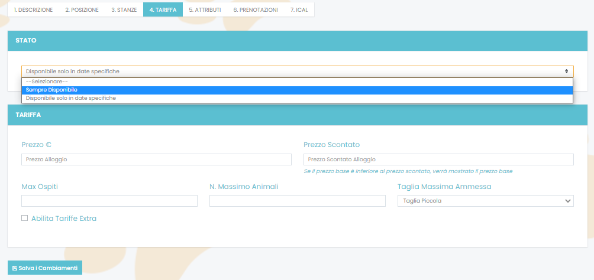Switch to the 6. Prenotazioni tab
594x280 pixels.
[255, 10]
